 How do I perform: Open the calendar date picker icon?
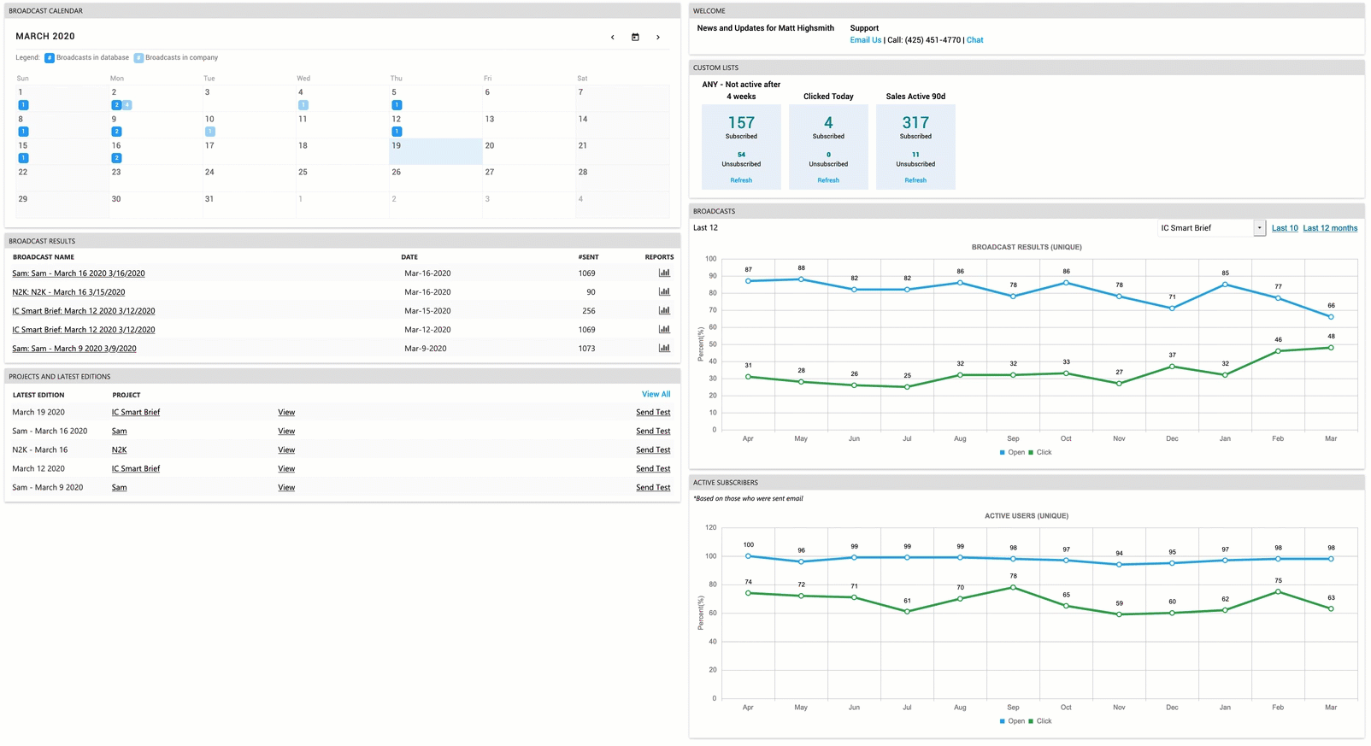[635, 37]
